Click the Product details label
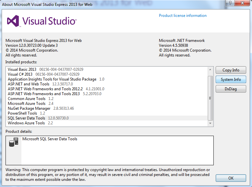Image resolution: width=252 pixels, height=187 pixels. pos(18,131)
